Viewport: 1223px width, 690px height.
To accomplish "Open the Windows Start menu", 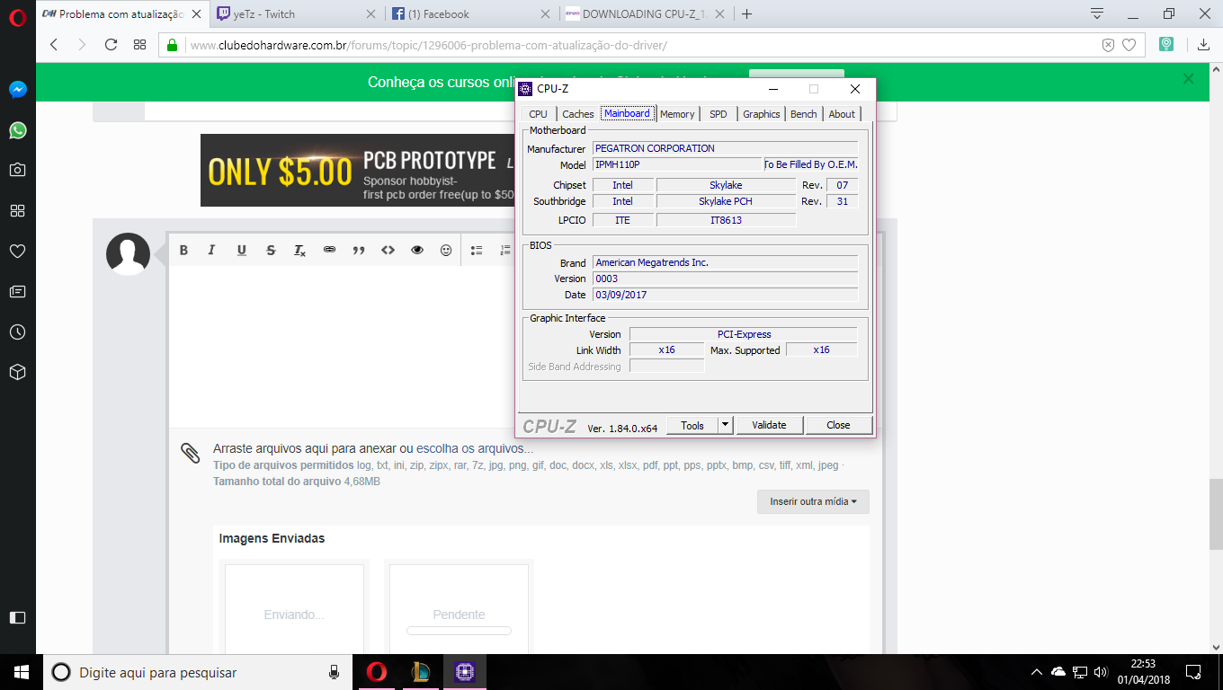I will click(22, 672).
